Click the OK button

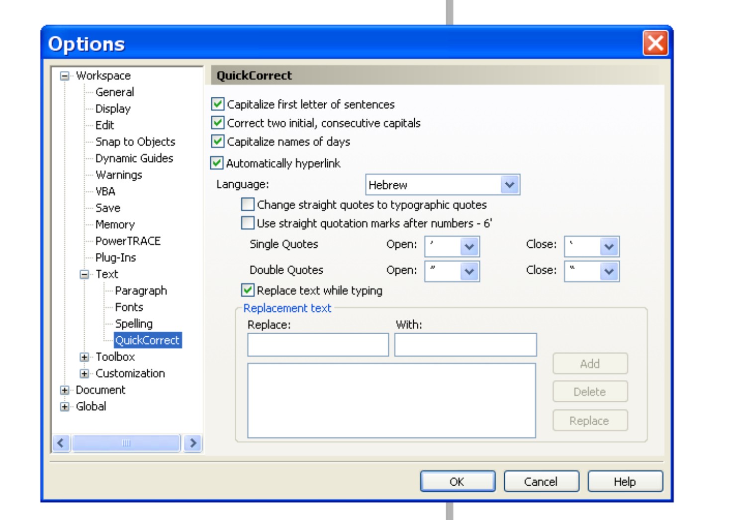[x=458, y=481]
